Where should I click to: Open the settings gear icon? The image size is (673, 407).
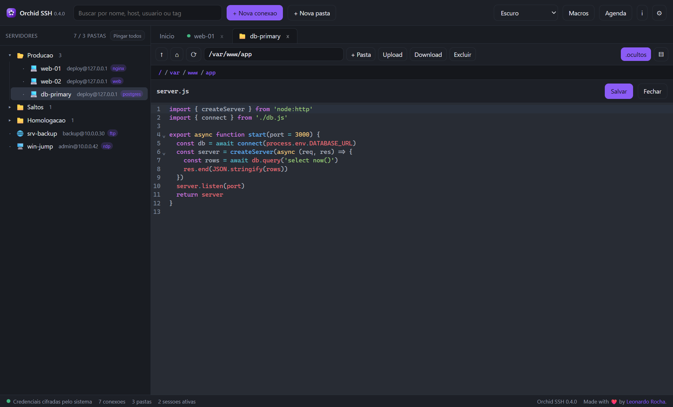(x=659, y=13)
